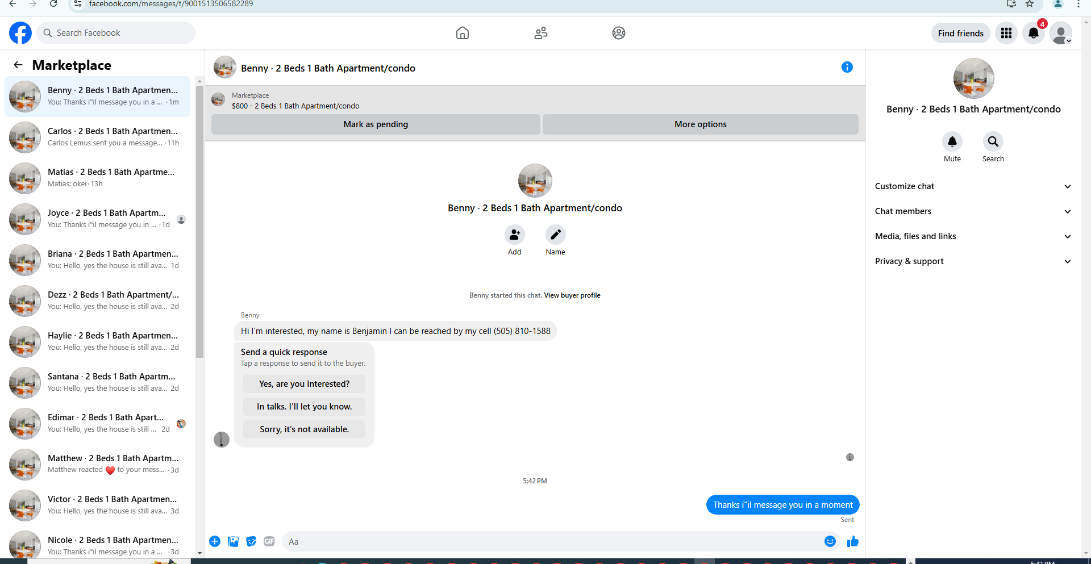Image resolution: width=1091 pixels, height=564 pixels.
Task: Open more actions plus icon
Action: point(215,541)
